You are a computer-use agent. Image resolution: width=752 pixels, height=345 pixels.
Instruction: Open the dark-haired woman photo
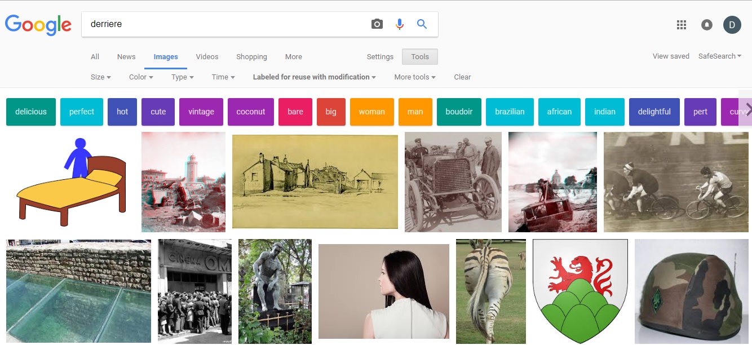(x=384, y=291)
